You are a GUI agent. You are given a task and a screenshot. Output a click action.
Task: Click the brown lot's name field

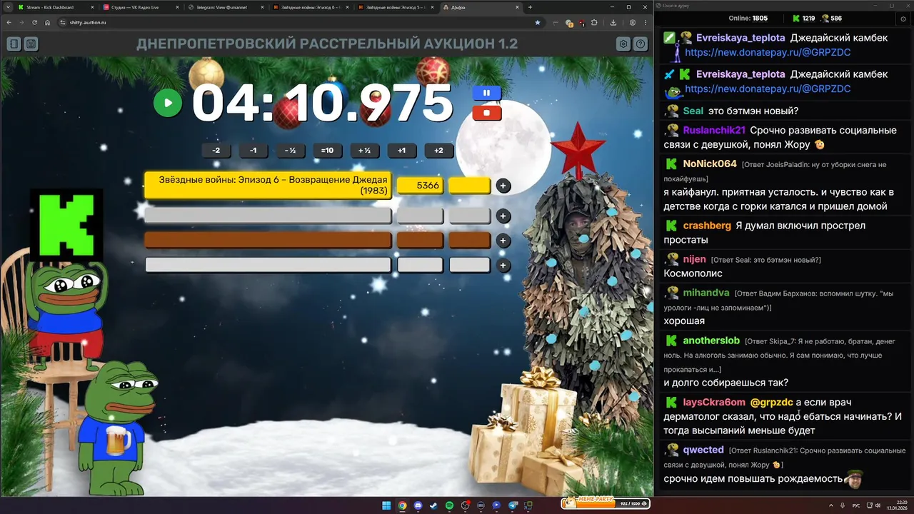tap(268, 241)
